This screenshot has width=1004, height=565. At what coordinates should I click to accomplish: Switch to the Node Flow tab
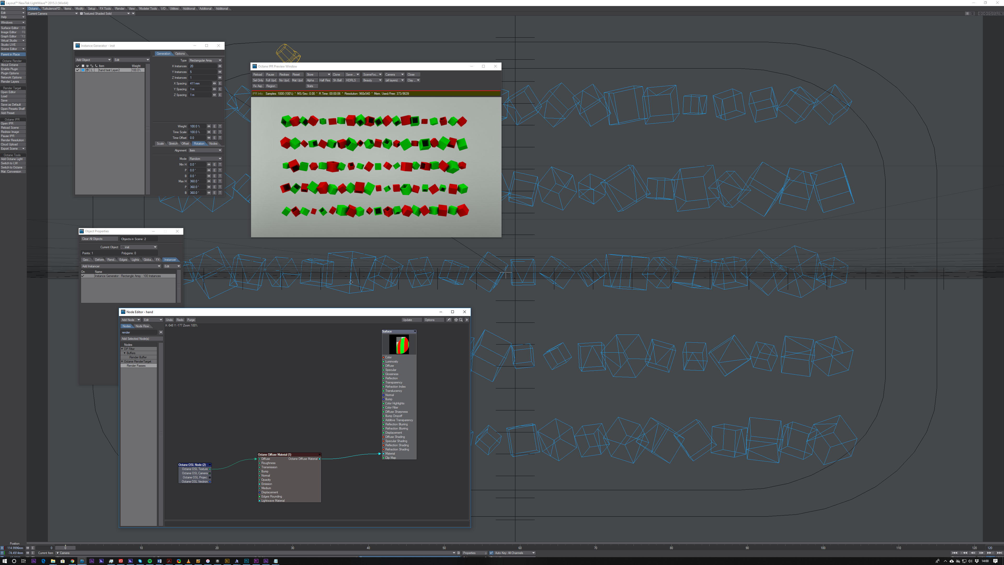[142, 326]
